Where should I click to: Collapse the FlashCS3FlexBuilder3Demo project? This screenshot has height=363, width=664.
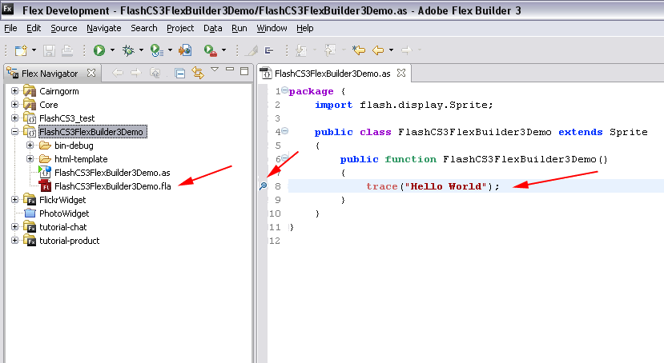click(15, 131)
